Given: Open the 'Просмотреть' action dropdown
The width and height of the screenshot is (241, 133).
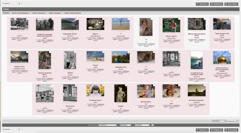Looking at the screenshot, I should [219, 121].
